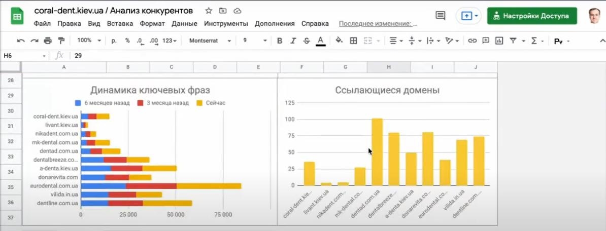Open the Вид menu
606x231 pixels.
94,23
